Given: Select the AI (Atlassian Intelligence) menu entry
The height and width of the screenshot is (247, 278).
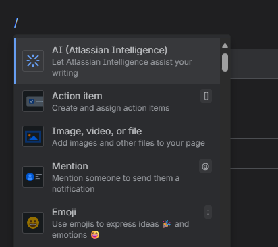Looking at the screenshot, I should (117, 61).
